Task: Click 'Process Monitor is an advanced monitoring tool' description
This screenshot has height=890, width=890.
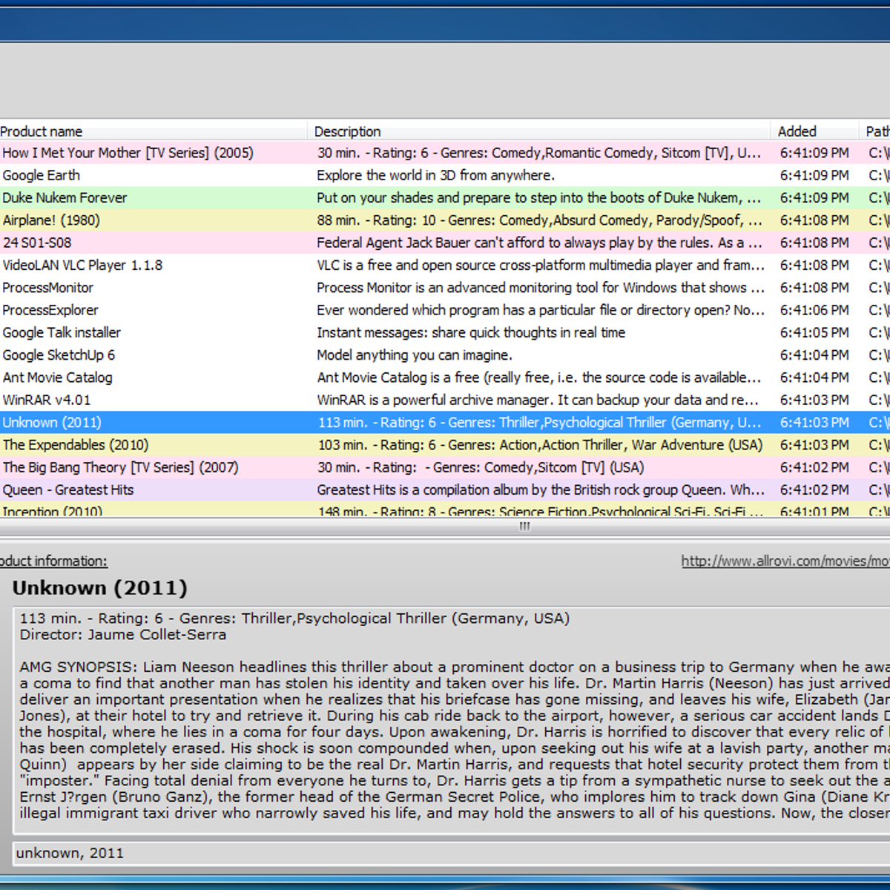Action: click(x=541, y=287)
